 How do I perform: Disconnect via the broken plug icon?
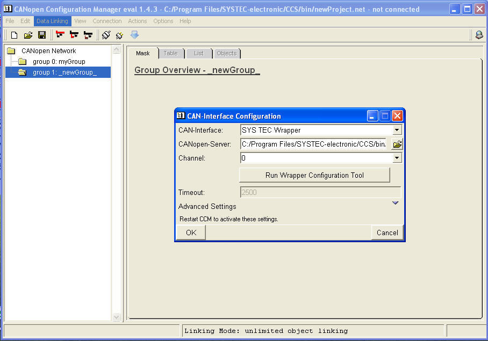tap(119, 34)
